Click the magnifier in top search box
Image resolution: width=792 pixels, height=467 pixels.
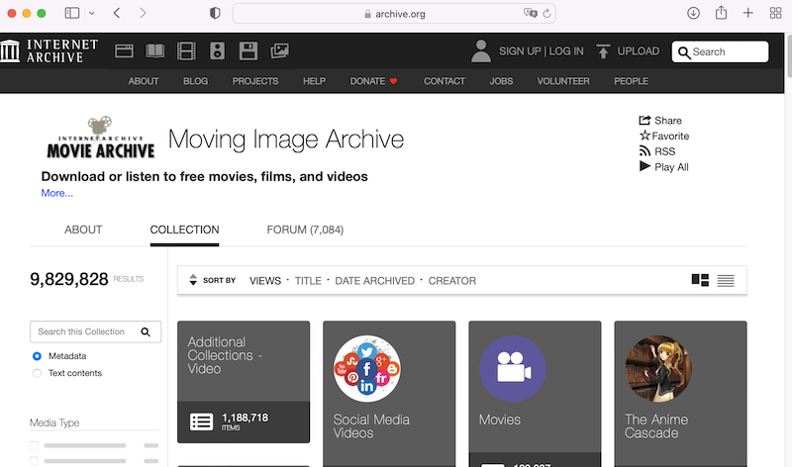(x=684, y=52)
